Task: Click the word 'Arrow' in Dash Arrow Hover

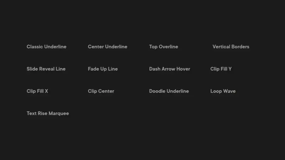Action: click(168, 69)
